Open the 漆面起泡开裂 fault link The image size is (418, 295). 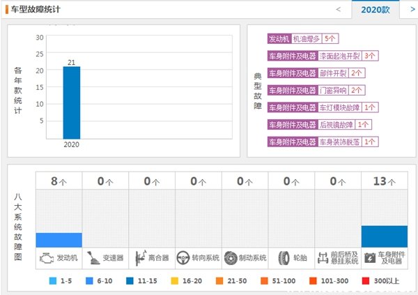coord(339,56)
